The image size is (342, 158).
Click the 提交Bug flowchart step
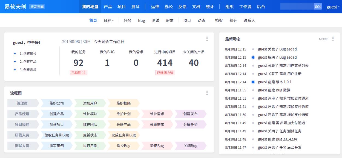point(123,146)
